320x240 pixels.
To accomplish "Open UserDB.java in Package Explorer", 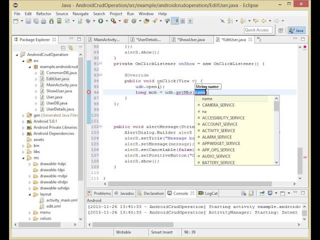I will click(x=56, y=103).
